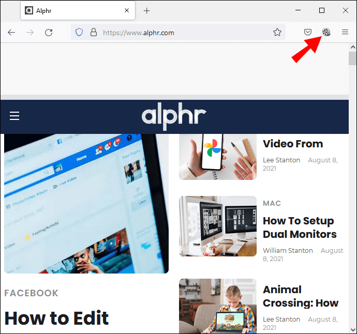Open How To Setup Dual Monitors article
Viewport: 357px width, 334px height.
coord(300,227)
